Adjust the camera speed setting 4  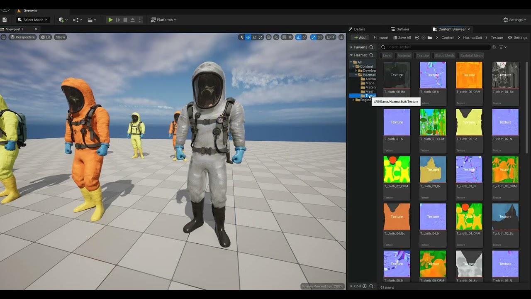click(331, 37)
